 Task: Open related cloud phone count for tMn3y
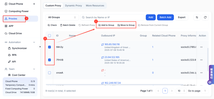[x=153, y=47]
